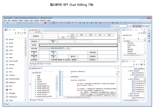154x109 pixels.
Task: Open the Java EE perspective
Action: 146,26
